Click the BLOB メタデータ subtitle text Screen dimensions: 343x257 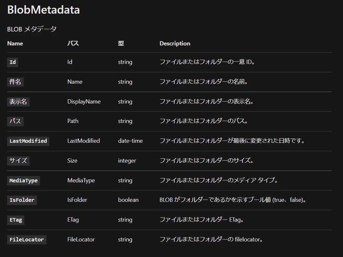(32, 29)
